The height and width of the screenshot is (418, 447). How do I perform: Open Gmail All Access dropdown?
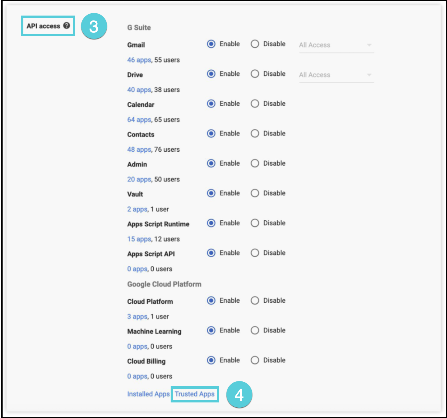coord(336,45)
